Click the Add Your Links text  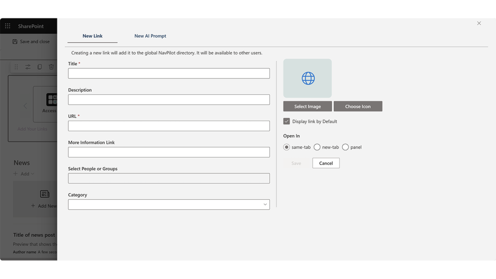[32, 129]
